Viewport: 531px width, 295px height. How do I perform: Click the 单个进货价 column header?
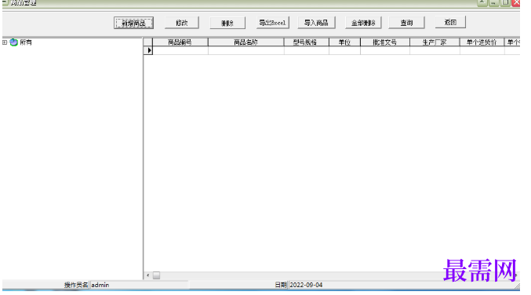[482, 42]
